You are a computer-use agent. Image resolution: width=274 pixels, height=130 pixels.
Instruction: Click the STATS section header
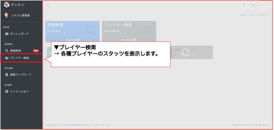(x=6, y=27)
